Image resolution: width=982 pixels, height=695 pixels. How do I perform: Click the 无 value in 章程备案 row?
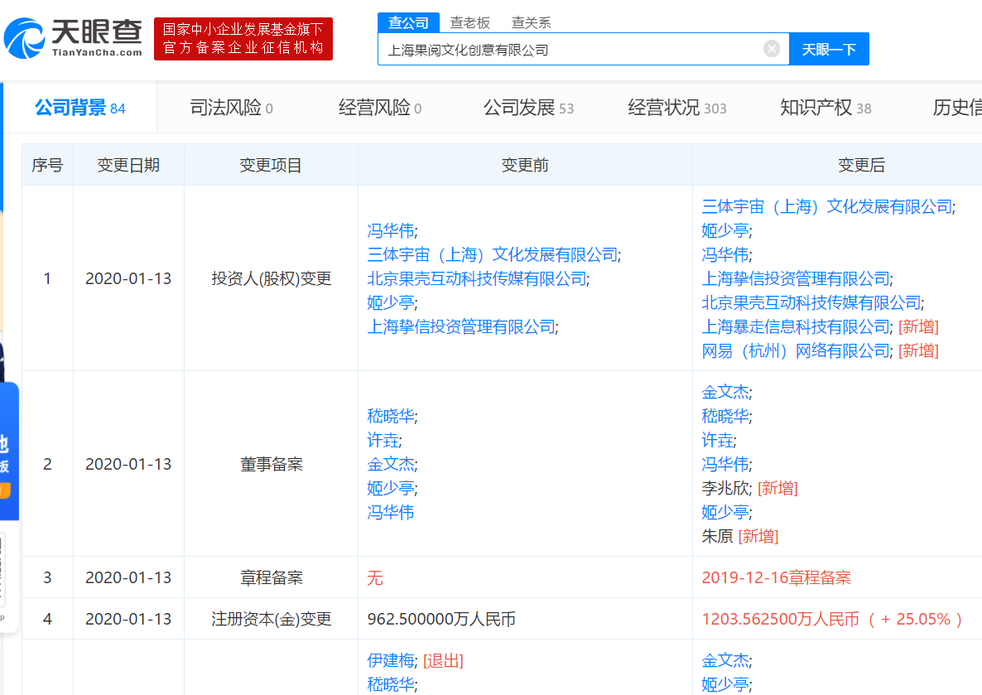click(x=375, y=578)
